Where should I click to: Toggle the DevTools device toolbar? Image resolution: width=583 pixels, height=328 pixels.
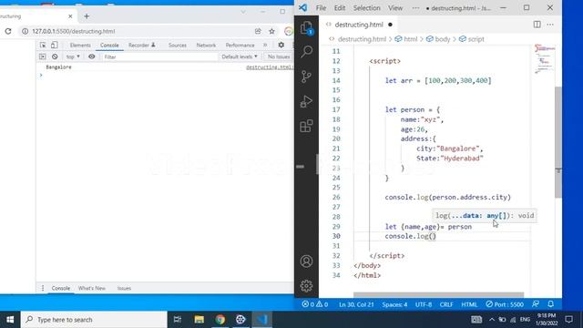coord(55,45)
